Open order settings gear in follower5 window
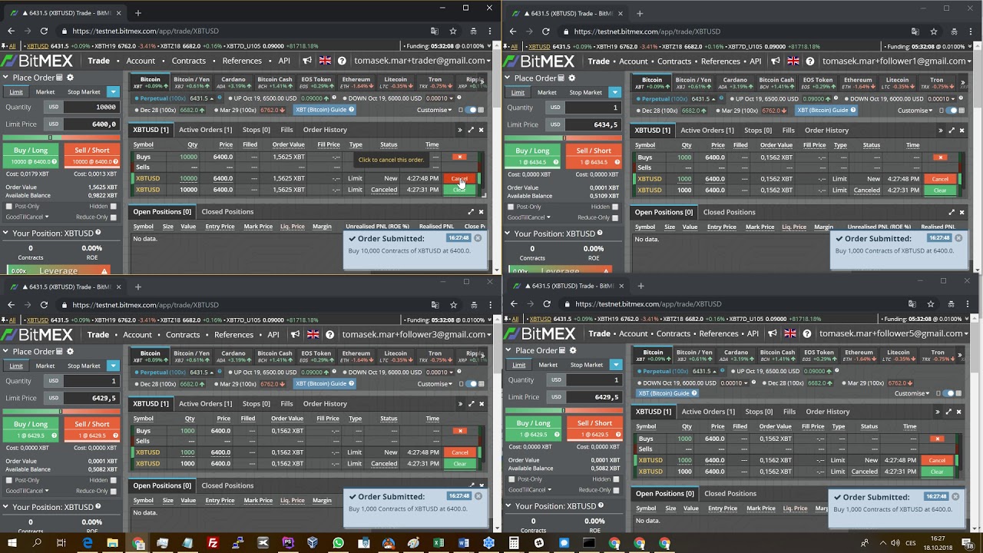The width and height of the screenshot is (983, 553). click(573, 350)
